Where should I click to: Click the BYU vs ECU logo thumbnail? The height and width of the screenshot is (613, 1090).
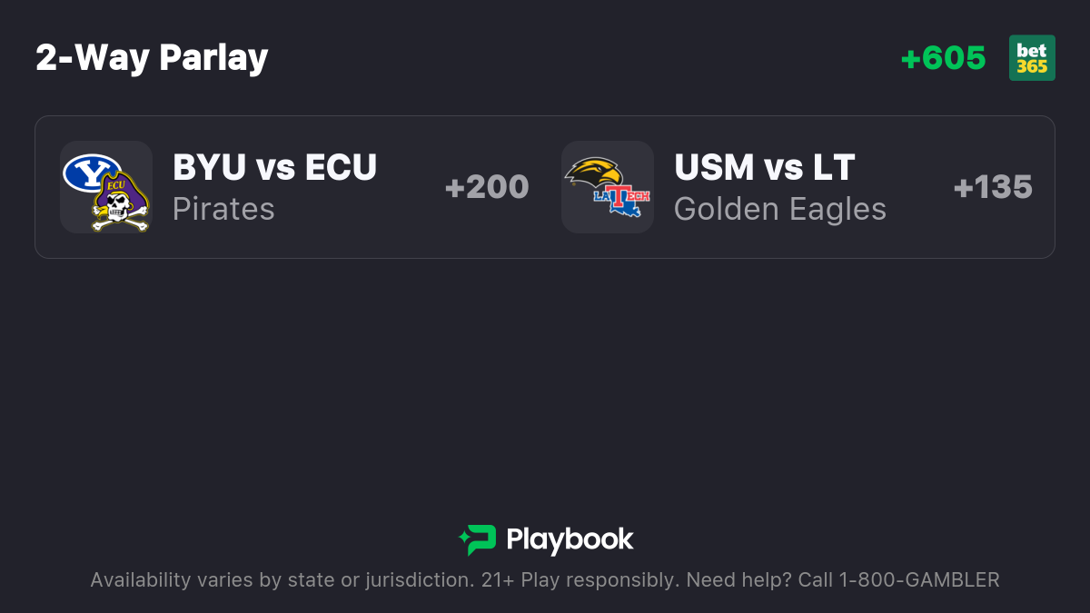coord(106,187)
